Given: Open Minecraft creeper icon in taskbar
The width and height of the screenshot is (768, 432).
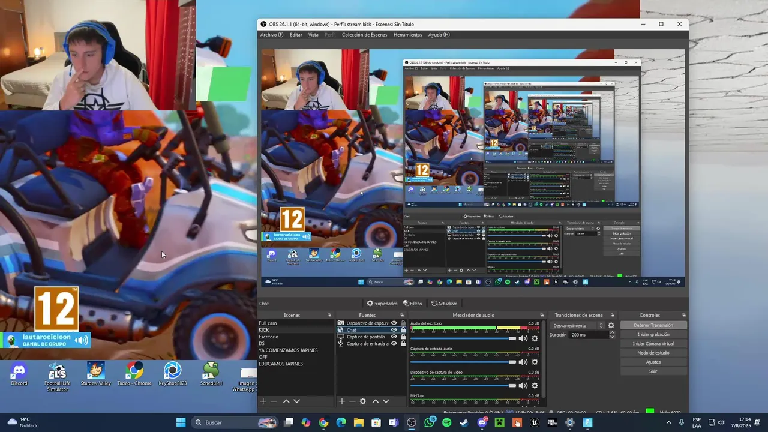Looking at the screenshot, I should (499, 422).
